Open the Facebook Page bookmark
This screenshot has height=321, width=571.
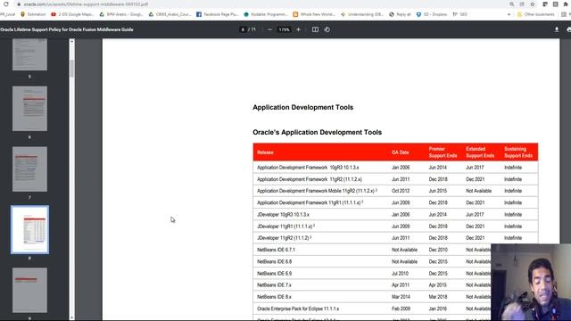coord(217,14)
